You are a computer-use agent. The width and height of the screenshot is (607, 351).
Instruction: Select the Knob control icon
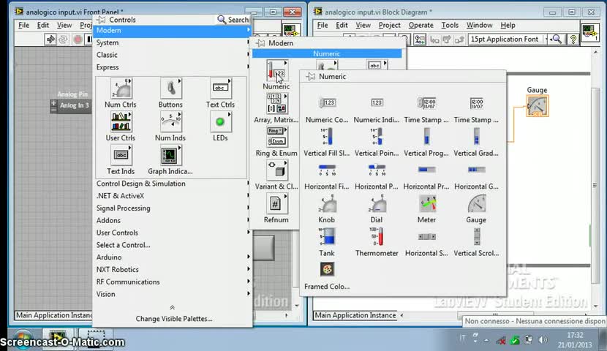(x=327, y=204)
